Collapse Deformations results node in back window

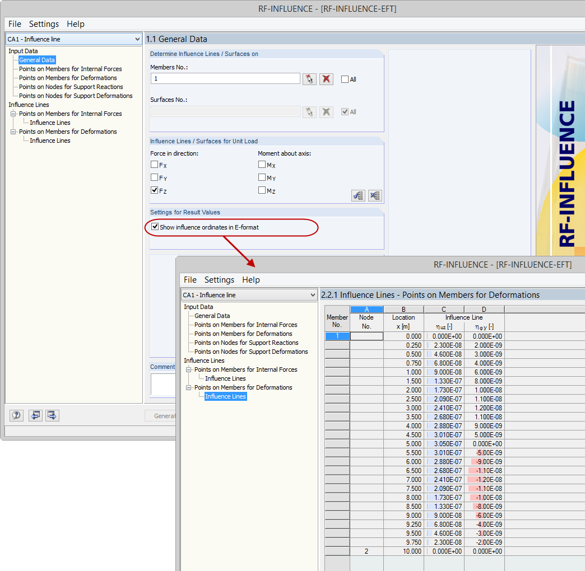click(13, 132)
